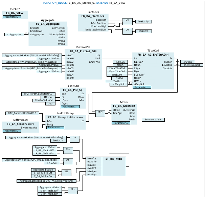This screenshot has height=198, width=206.
Task: Click the bidirectional arrow next to stAggregate
Action: click(x=27, y=33)
